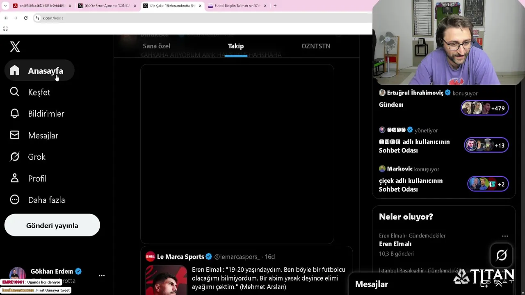The width and height of the screenshot is (525, 295).
Task: Open the çiçek Sohbet Odası space
Action: [411, 185]
